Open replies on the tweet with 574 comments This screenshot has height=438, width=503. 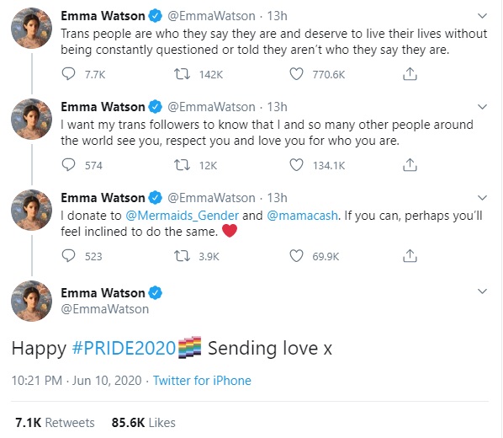tap(68, 165)
